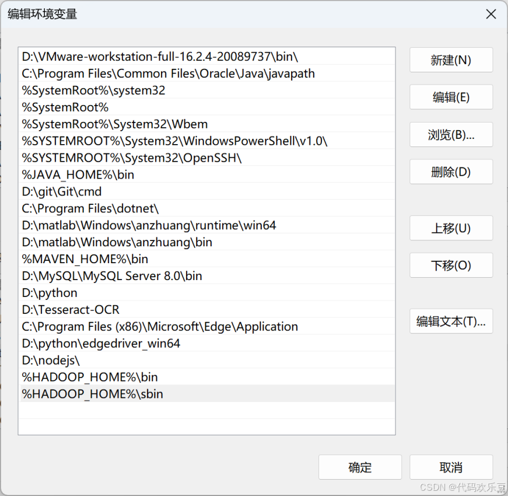Cancel the dialog with 取消
Image resolution: width=508 pixels, height=496 pixels.
(451, 467)
